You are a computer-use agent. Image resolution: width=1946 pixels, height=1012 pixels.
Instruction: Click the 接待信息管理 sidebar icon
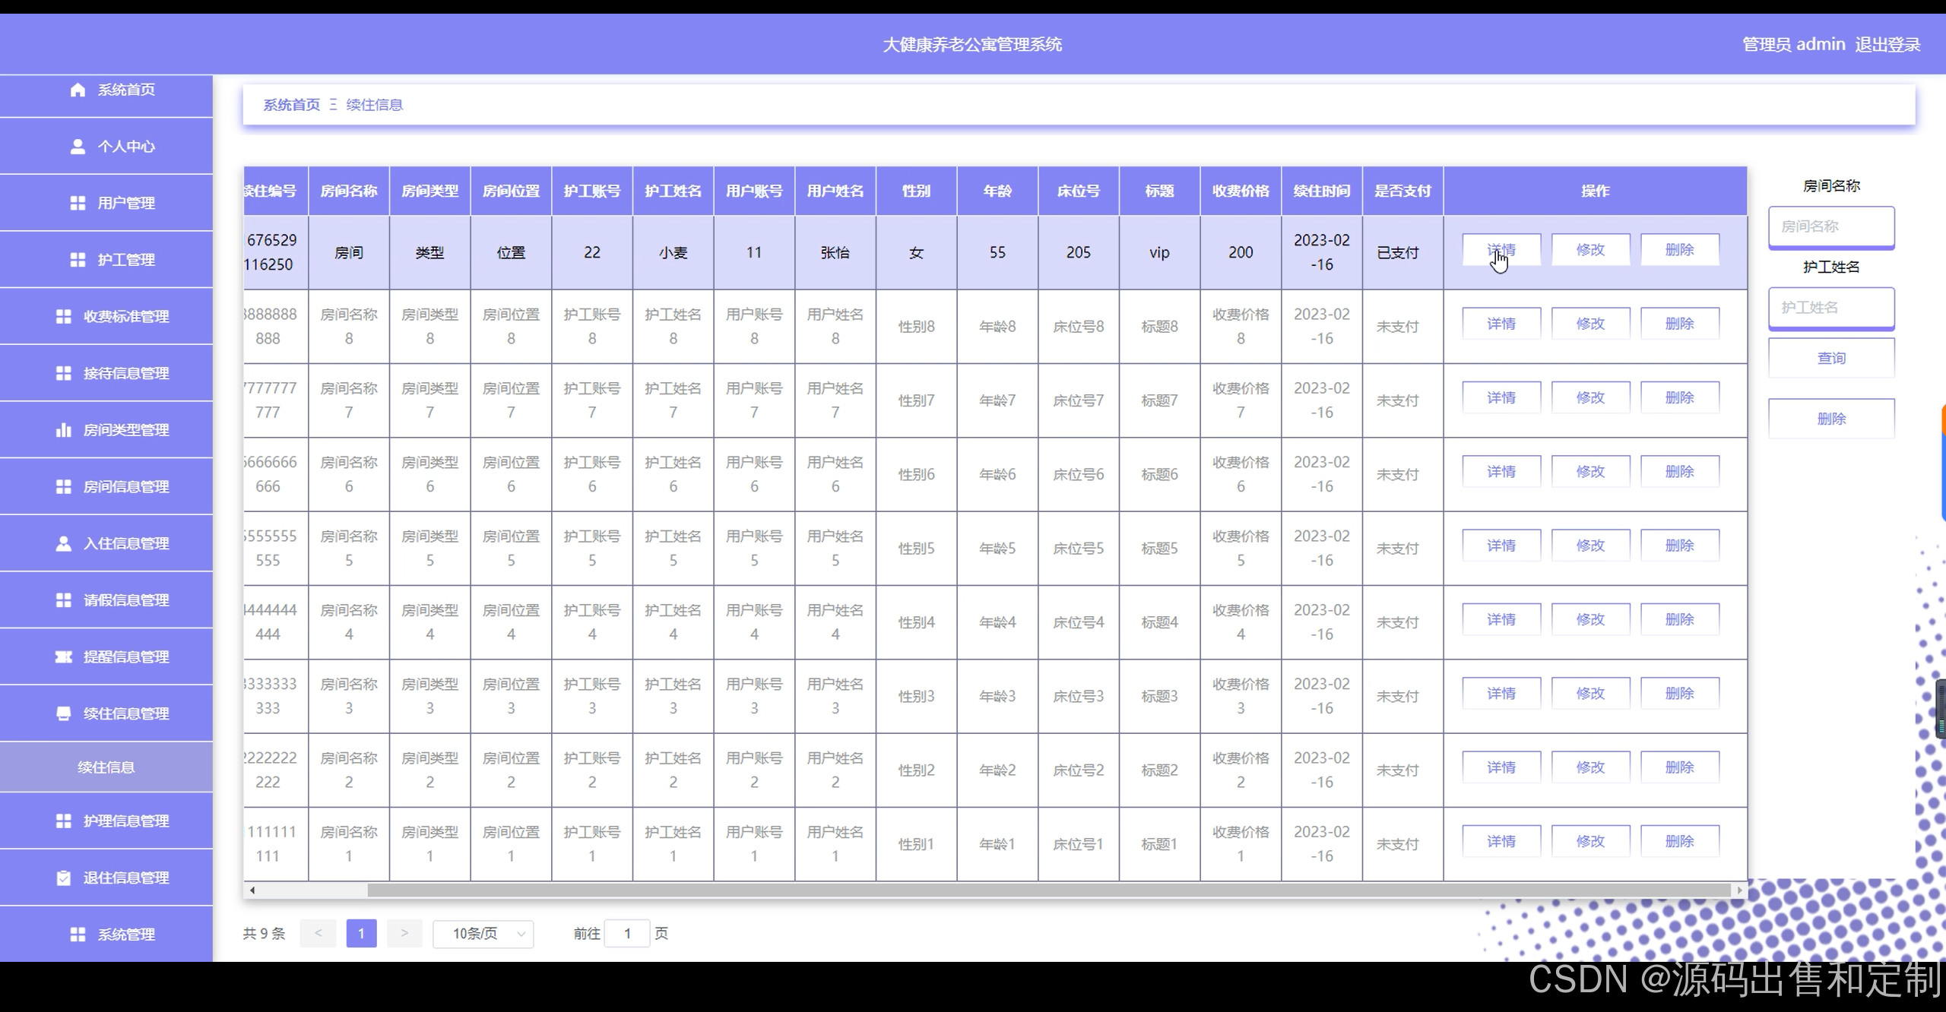[64, 373]
